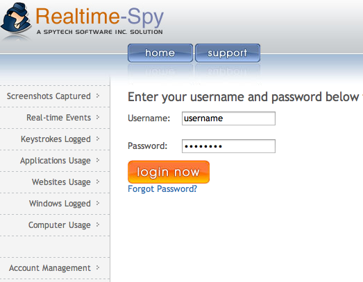Image resolution: width=363 pixels, height=282 pixels.
Task: Click the arrow beside Account Management
Action: click(98, 267)
